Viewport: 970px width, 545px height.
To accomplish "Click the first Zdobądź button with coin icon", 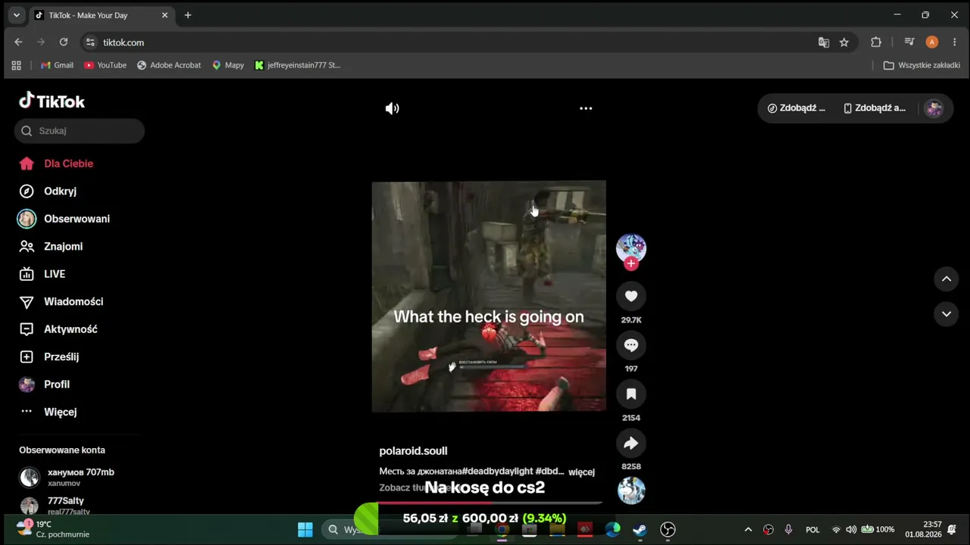I will pyautogui.click(x=796, y=108).
